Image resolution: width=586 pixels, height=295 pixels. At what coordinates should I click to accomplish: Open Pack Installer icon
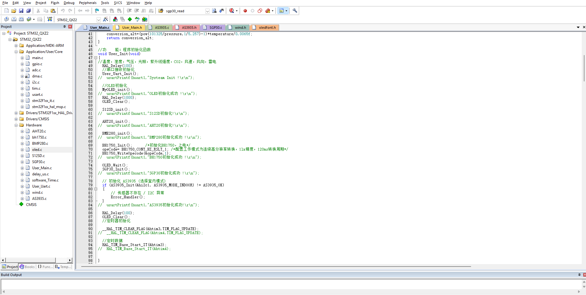pyautogui.click(x=145, y=19)
